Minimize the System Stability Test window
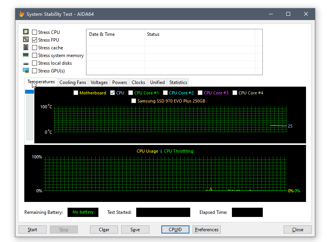 point(271,14)
